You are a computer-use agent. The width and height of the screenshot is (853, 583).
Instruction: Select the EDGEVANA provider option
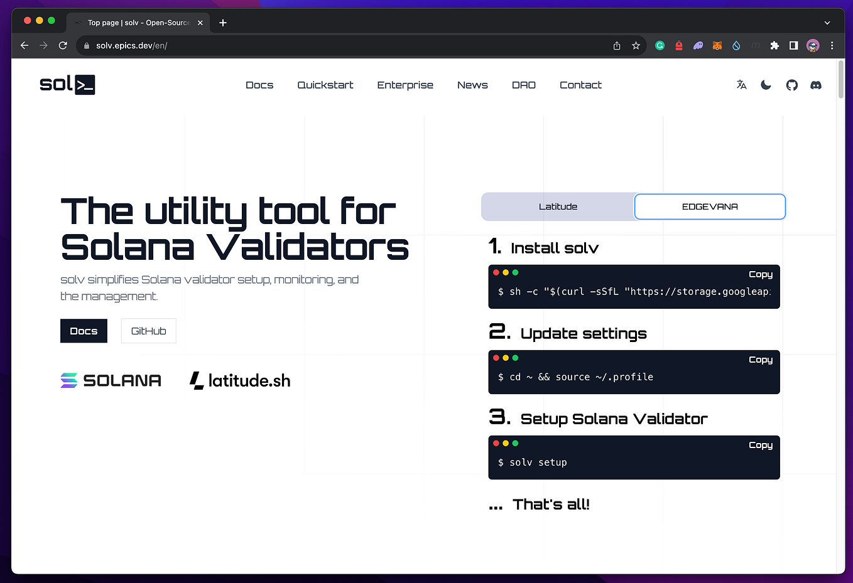[x=709, y=206]
